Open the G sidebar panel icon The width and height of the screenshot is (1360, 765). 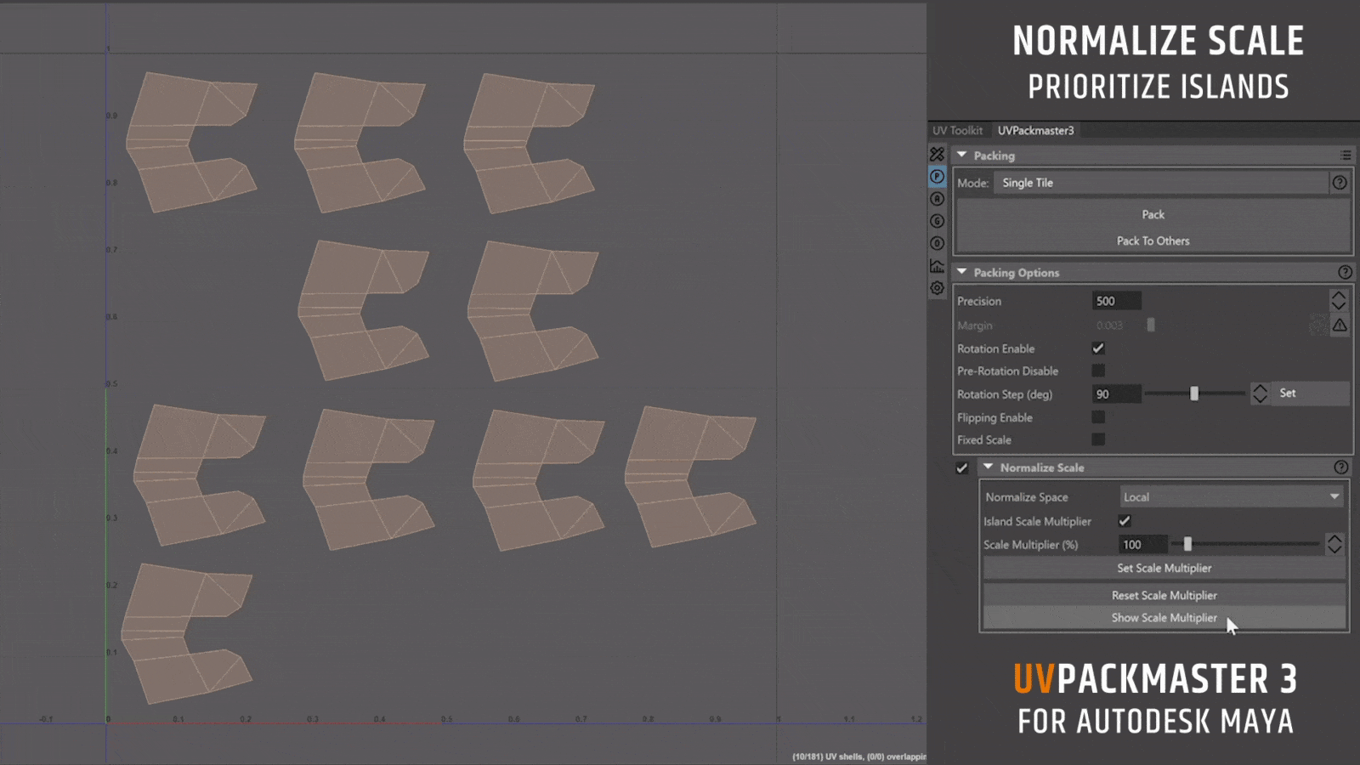[936, 220]
